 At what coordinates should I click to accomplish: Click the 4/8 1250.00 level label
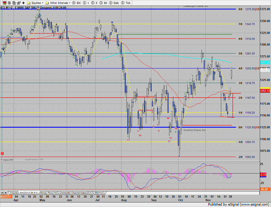click(x=249, y=68)
